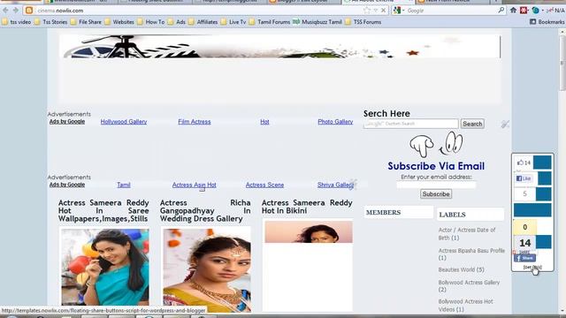Screen dimensions: 566x318
Task: Open the Photo Gallery link
Action: pos(335,122)
